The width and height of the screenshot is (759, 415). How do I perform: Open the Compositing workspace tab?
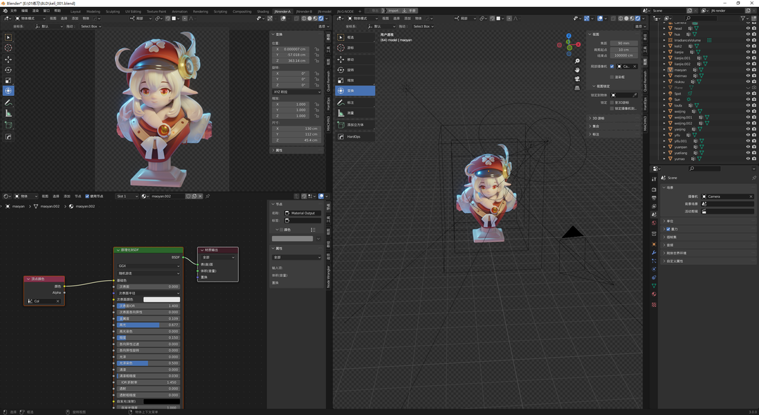coord(242,11)
